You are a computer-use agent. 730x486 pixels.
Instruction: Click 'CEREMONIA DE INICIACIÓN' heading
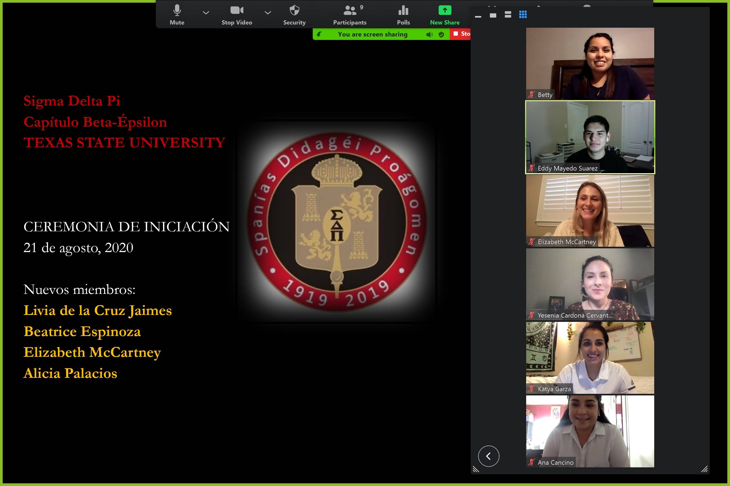coord(126,226)
